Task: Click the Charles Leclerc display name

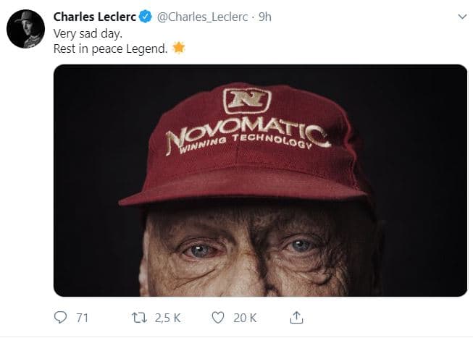Action: (96, 17)
